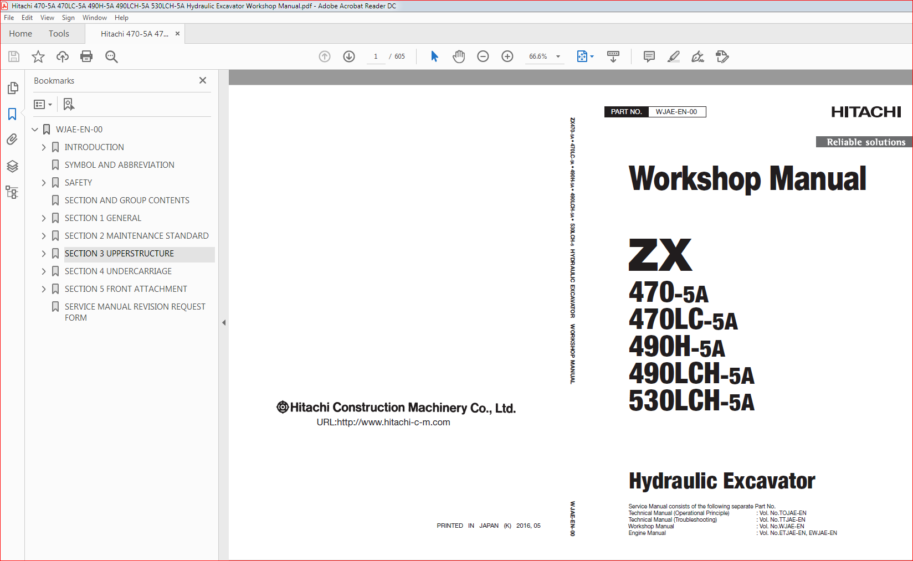Select the SECTION 3 UPPERSTRUCTURE bookmark text
The height and width of the screenshot is (561, 913).
[119, 254]
